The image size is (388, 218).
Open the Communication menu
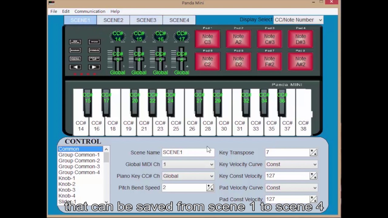point(90,11)
